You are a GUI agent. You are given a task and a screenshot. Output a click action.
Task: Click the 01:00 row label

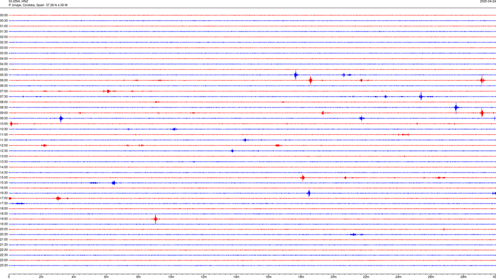(x=4, y=26)
